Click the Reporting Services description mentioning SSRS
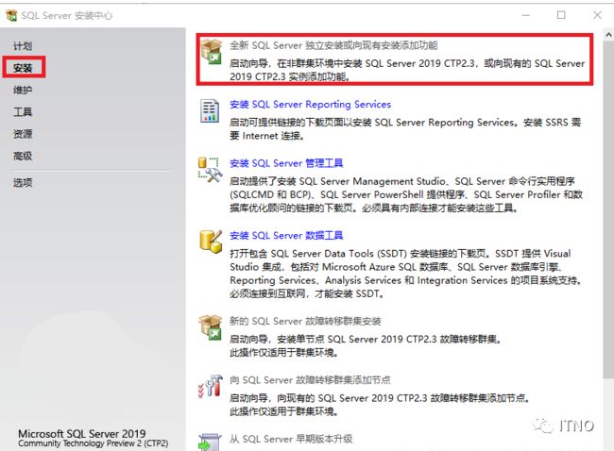 click(405, 129)
